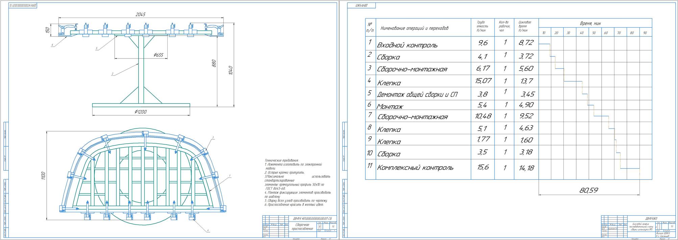
Task: Click the 'Демонтаж общей сборки и СП' operation
Action: point(417,94)
